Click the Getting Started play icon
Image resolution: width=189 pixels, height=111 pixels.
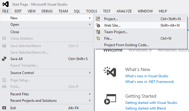(x=110, y=99)
